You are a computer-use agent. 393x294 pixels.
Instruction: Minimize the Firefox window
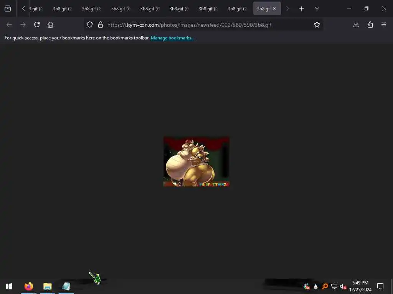coord(348,8)
